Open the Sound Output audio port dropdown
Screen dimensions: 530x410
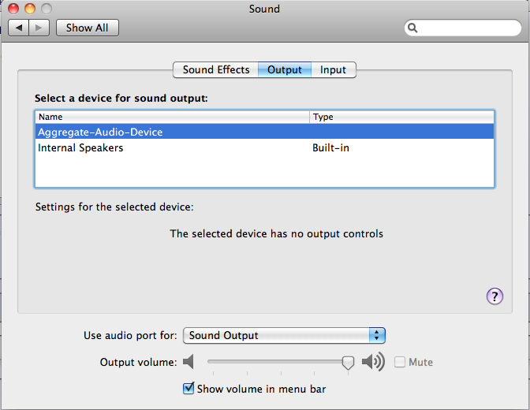coord(284,335)
